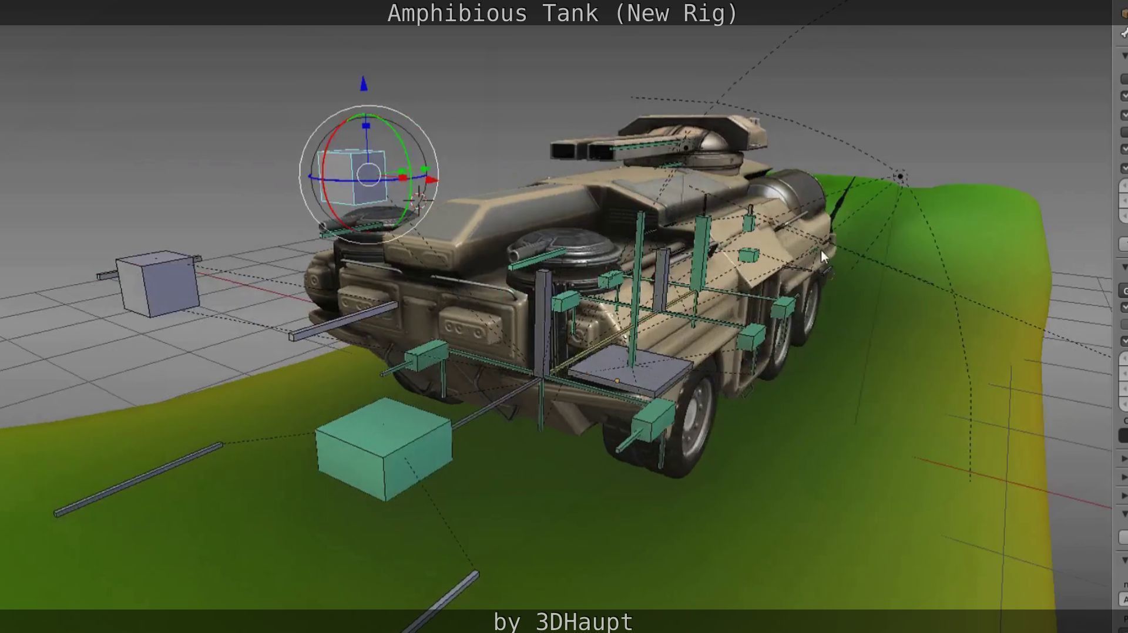
Task: Grab the green Y-axis handle of the gizmo
Action: tap(425, 170)
